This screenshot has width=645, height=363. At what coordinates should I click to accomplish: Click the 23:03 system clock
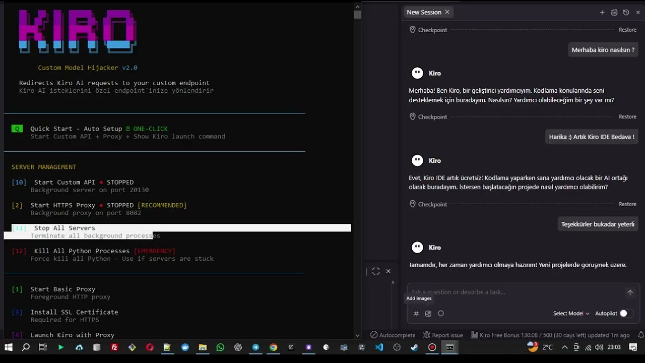614,347
